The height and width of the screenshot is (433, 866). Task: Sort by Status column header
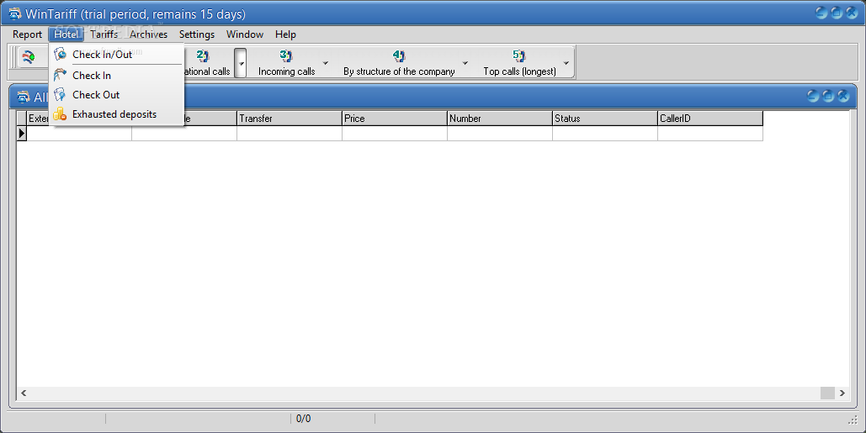[x=605, y=118]
